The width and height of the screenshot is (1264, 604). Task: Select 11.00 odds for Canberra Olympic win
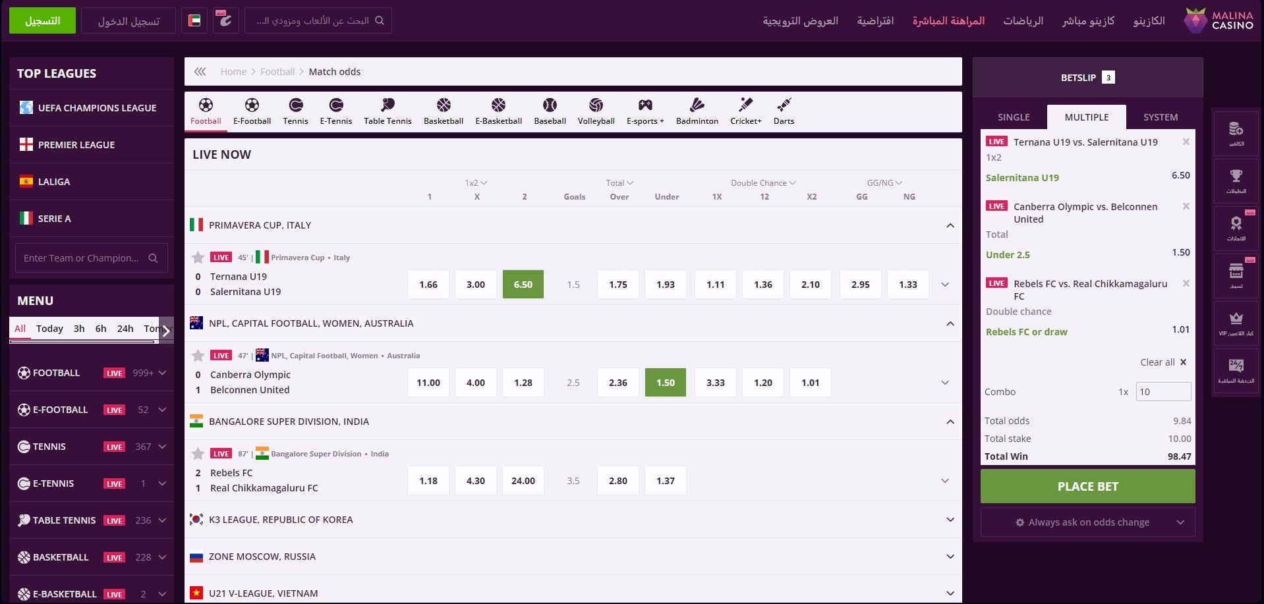pos(428,383)
